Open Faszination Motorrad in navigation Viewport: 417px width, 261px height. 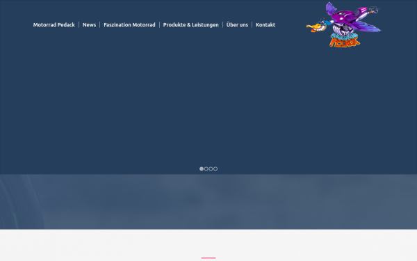point(129,25)
